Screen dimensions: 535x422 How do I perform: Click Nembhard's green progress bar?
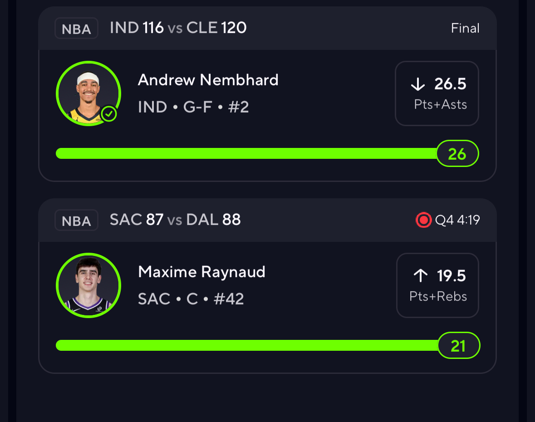coord(245,153)
